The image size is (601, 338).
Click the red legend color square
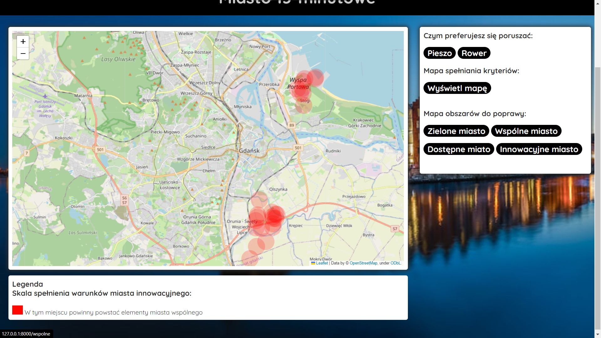18,310
